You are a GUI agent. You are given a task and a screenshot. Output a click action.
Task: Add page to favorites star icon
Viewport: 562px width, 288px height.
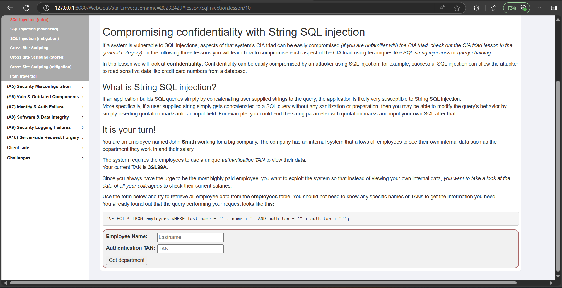457,8
